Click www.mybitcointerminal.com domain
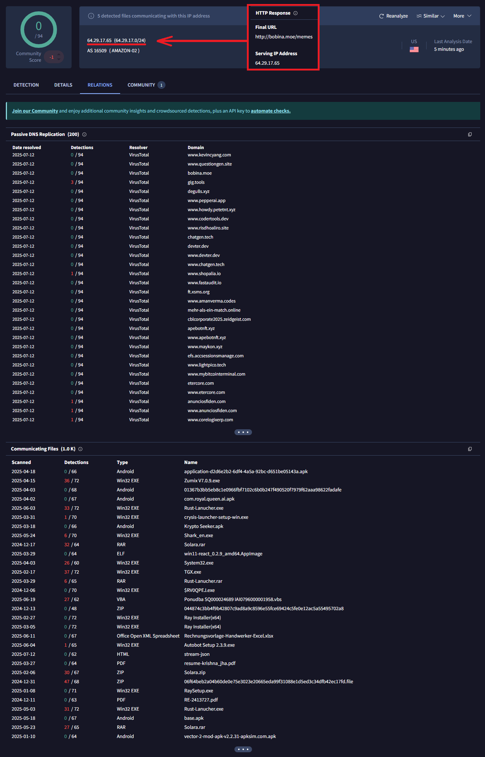The image size is (485, 757). 217,374
